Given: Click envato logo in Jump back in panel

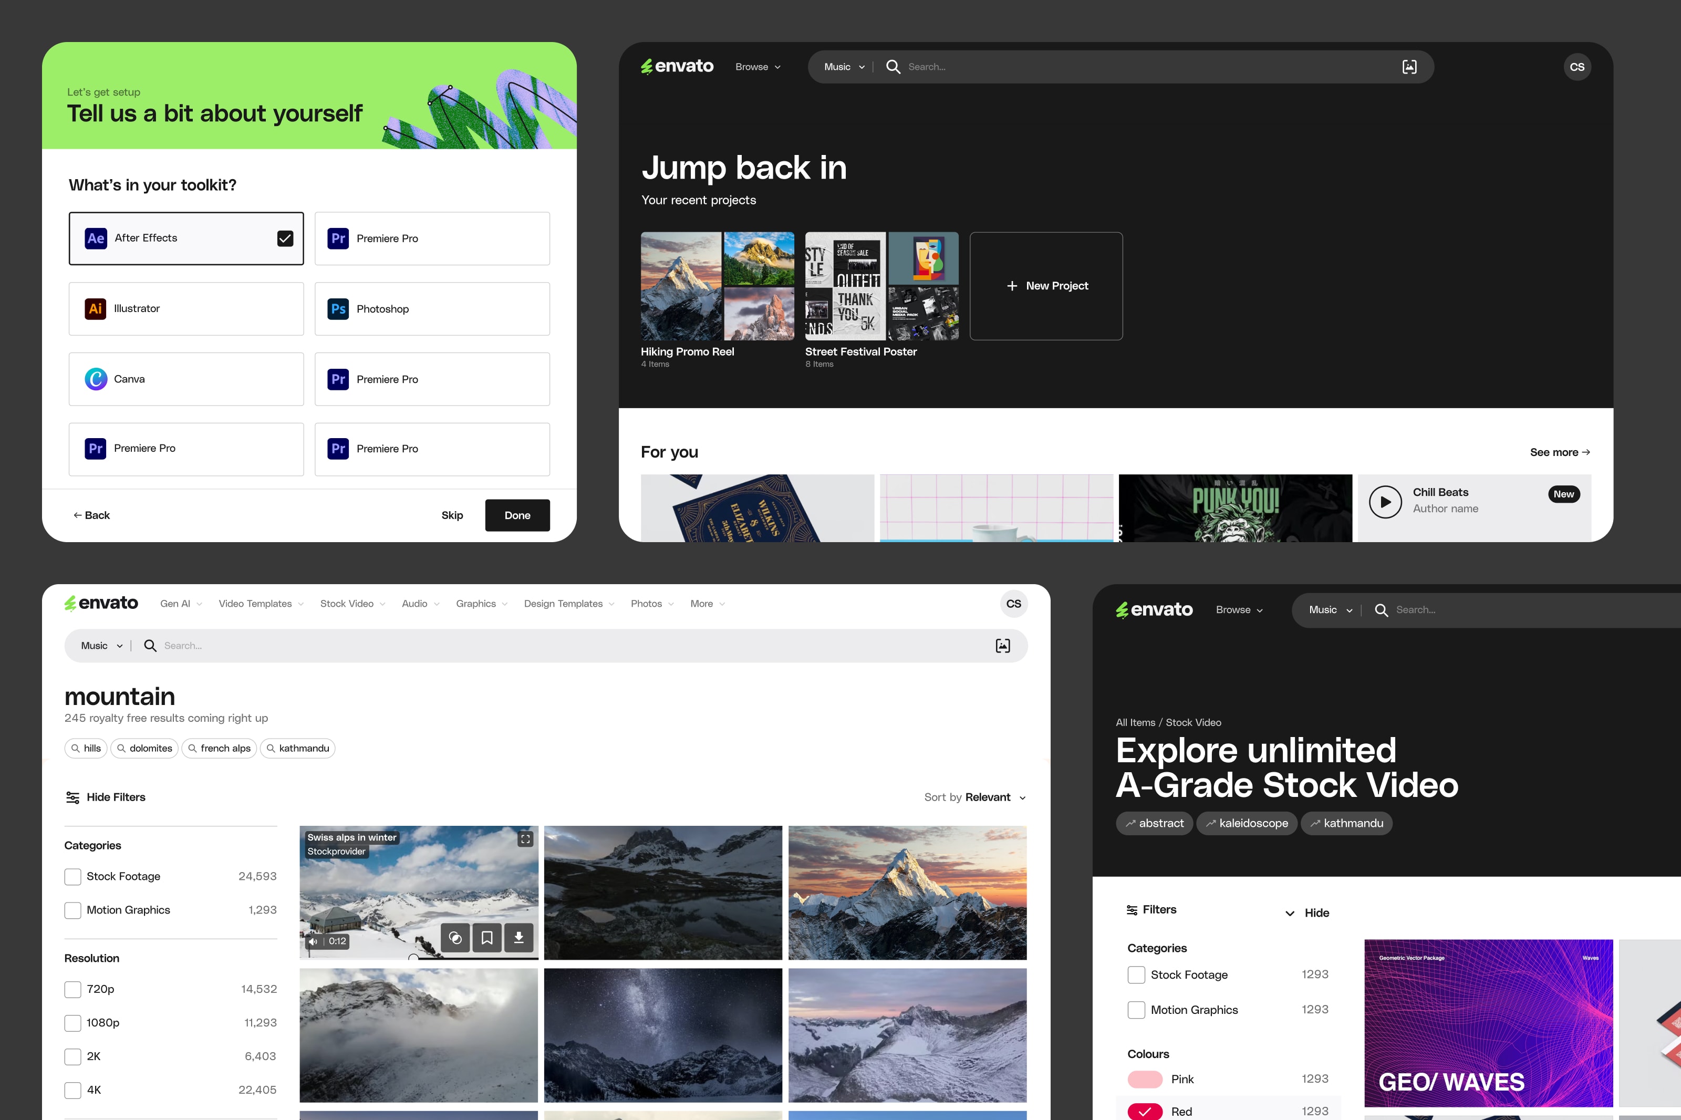Looking at the screenshot, I should pos(677,66).
